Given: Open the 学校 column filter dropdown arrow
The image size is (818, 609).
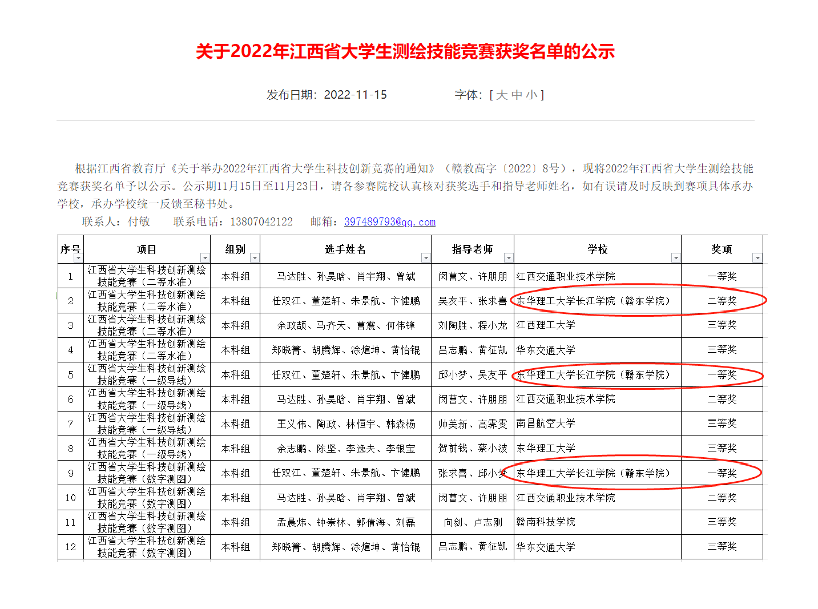Looking at the screenshot, I should coord(675,258).
